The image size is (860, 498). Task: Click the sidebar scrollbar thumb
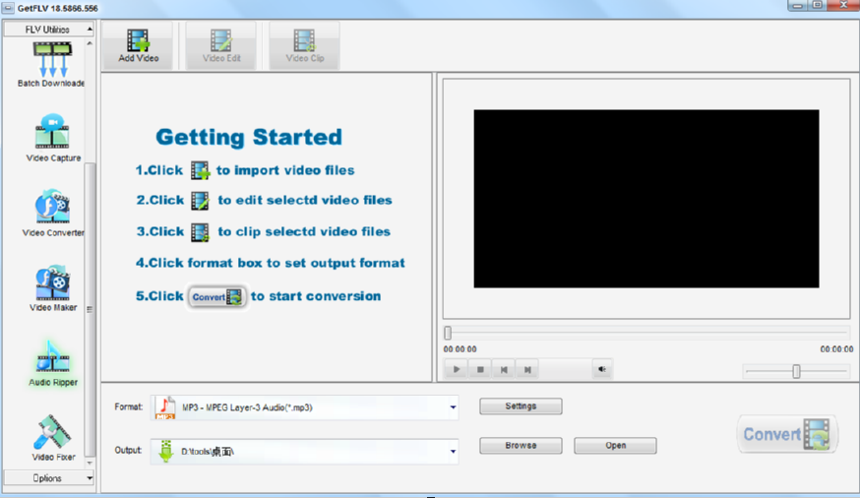click(x=90, y=309)
